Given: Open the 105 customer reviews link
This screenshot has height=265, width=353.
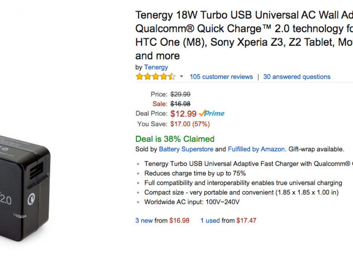Looking at the screenshot, I should click(221, 77).
